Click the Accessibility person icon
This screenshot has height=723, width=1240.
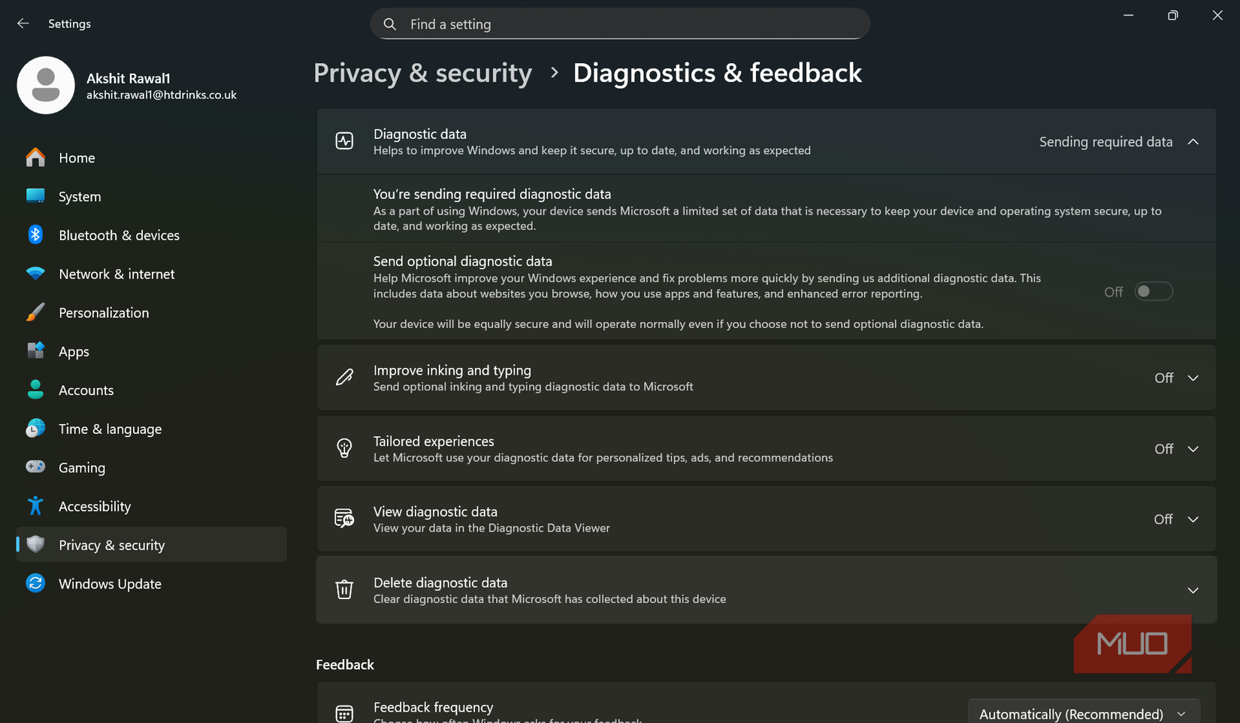35,506
